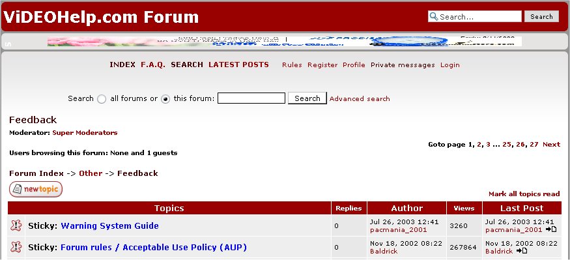Click the banner advertisement image

(284, 41)
